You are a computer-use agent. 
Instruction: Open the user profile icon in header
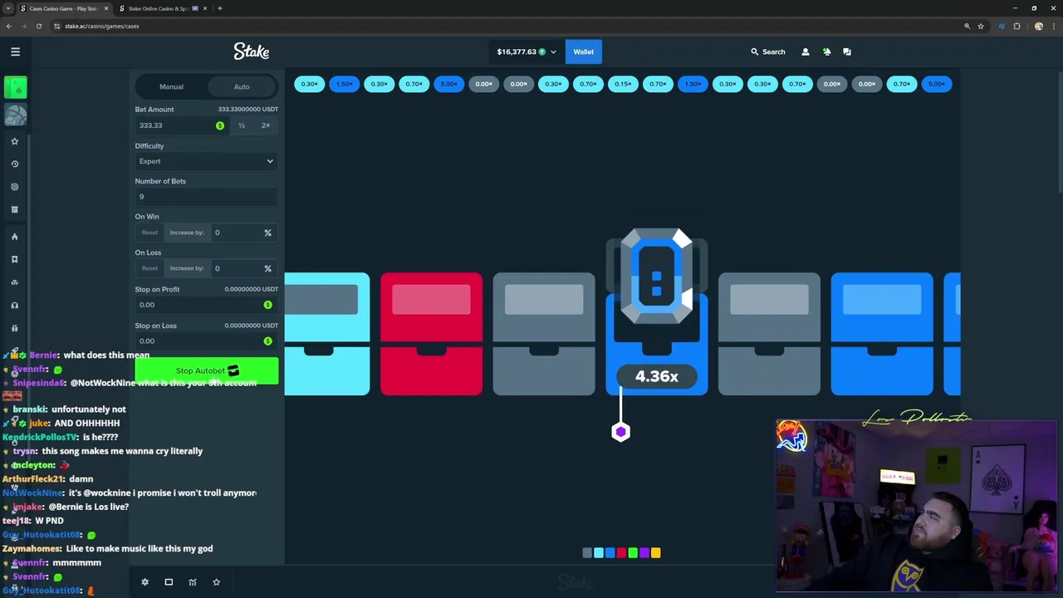click(805, 51)
